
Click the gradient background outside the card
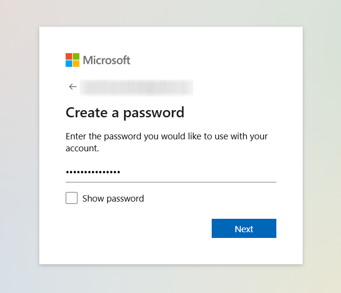click(x=19, y=144)
